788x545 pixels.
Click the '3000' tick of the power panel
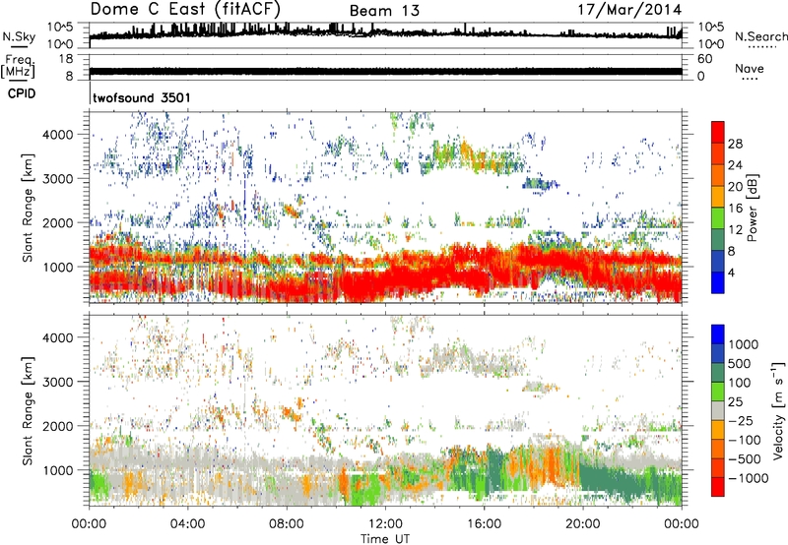tap(58, 179)
